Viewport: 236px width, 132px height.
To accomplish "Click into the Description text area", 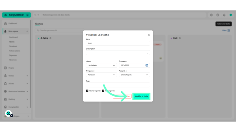I will [x=118, y=53].
